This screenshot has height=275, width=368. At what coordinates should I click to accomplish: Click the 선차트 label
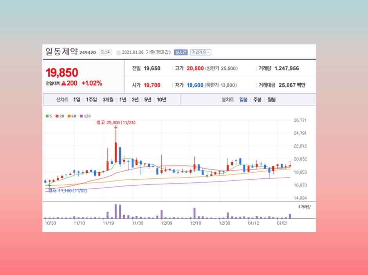pyautogui.click(x=62, y=100)
